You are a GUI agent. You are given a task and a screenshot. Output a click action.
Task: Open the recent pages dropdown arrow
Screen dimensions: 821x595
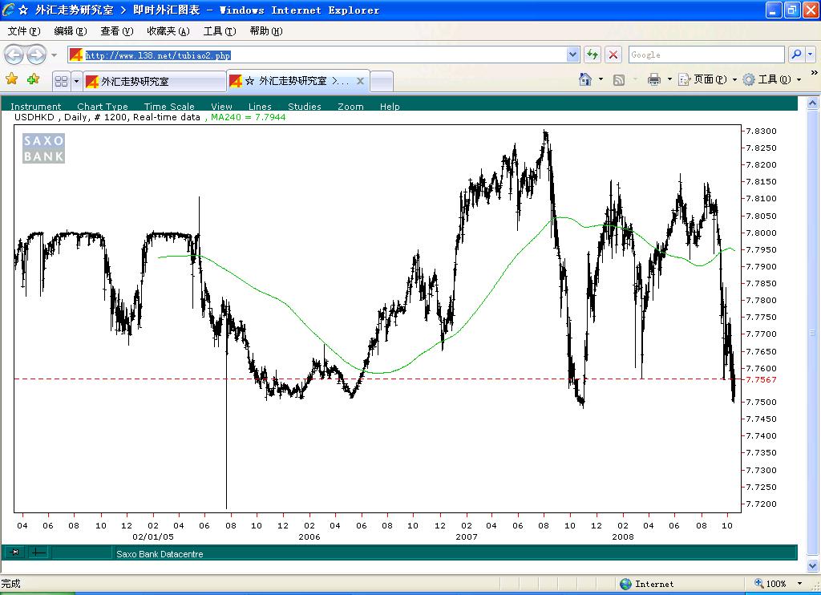[54, 55]
